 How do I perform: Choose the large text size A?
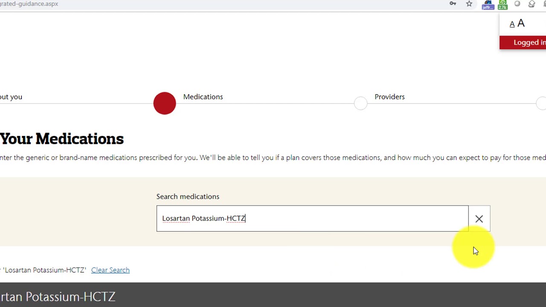(x=521, y=23)
